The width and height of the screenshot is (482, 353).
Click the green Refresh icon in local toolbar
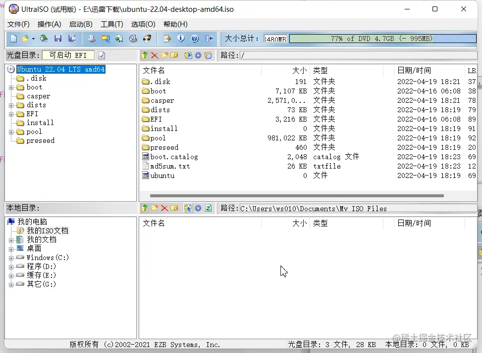pos(208,208)
